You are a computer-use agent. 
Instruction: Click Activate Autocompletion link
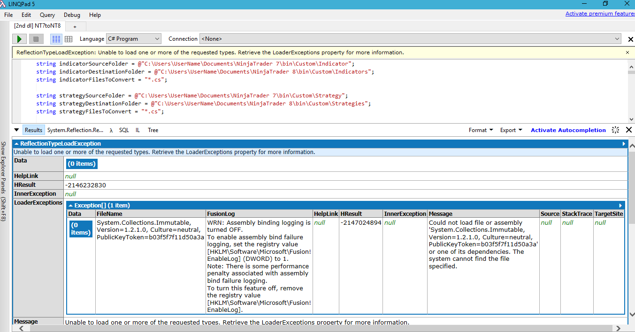coord(568,130)
